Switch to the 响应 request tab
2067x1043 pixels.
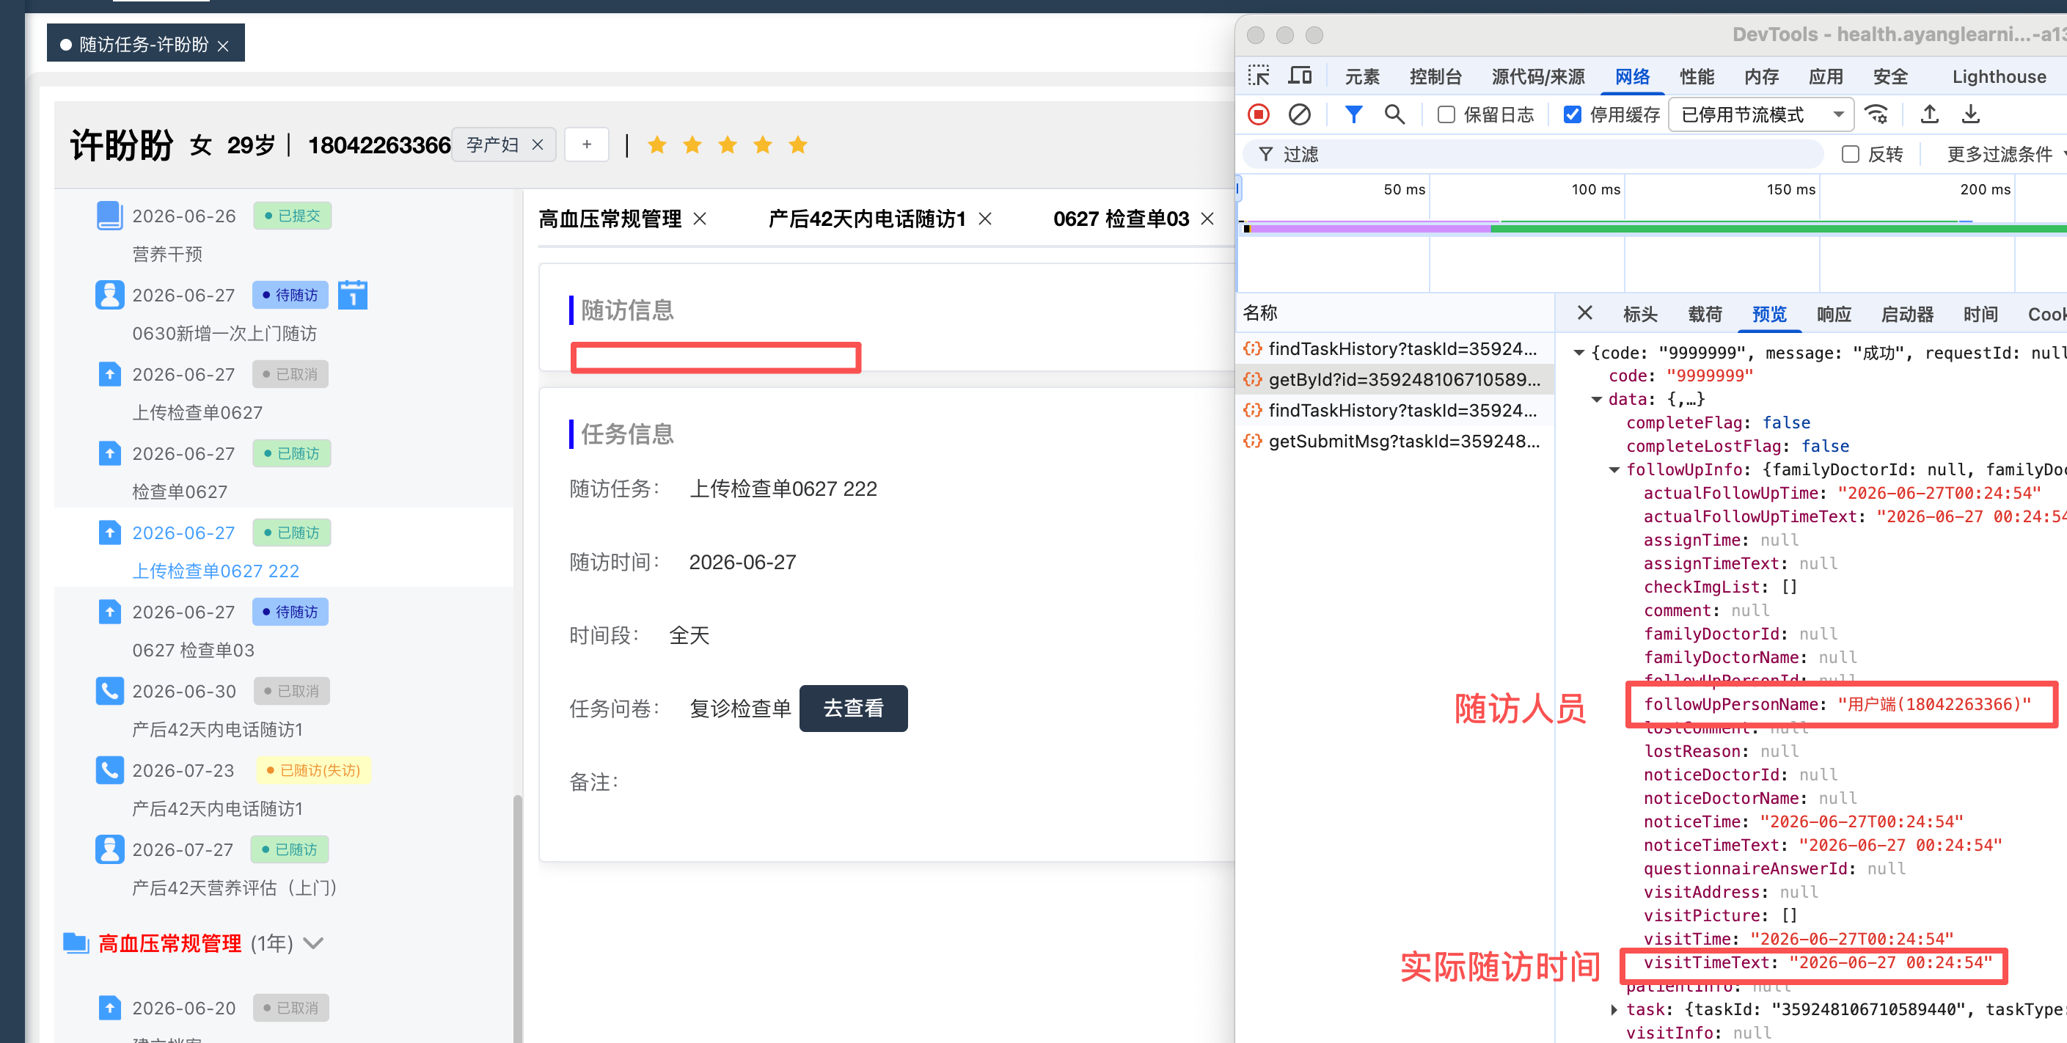pos(1834,315)
